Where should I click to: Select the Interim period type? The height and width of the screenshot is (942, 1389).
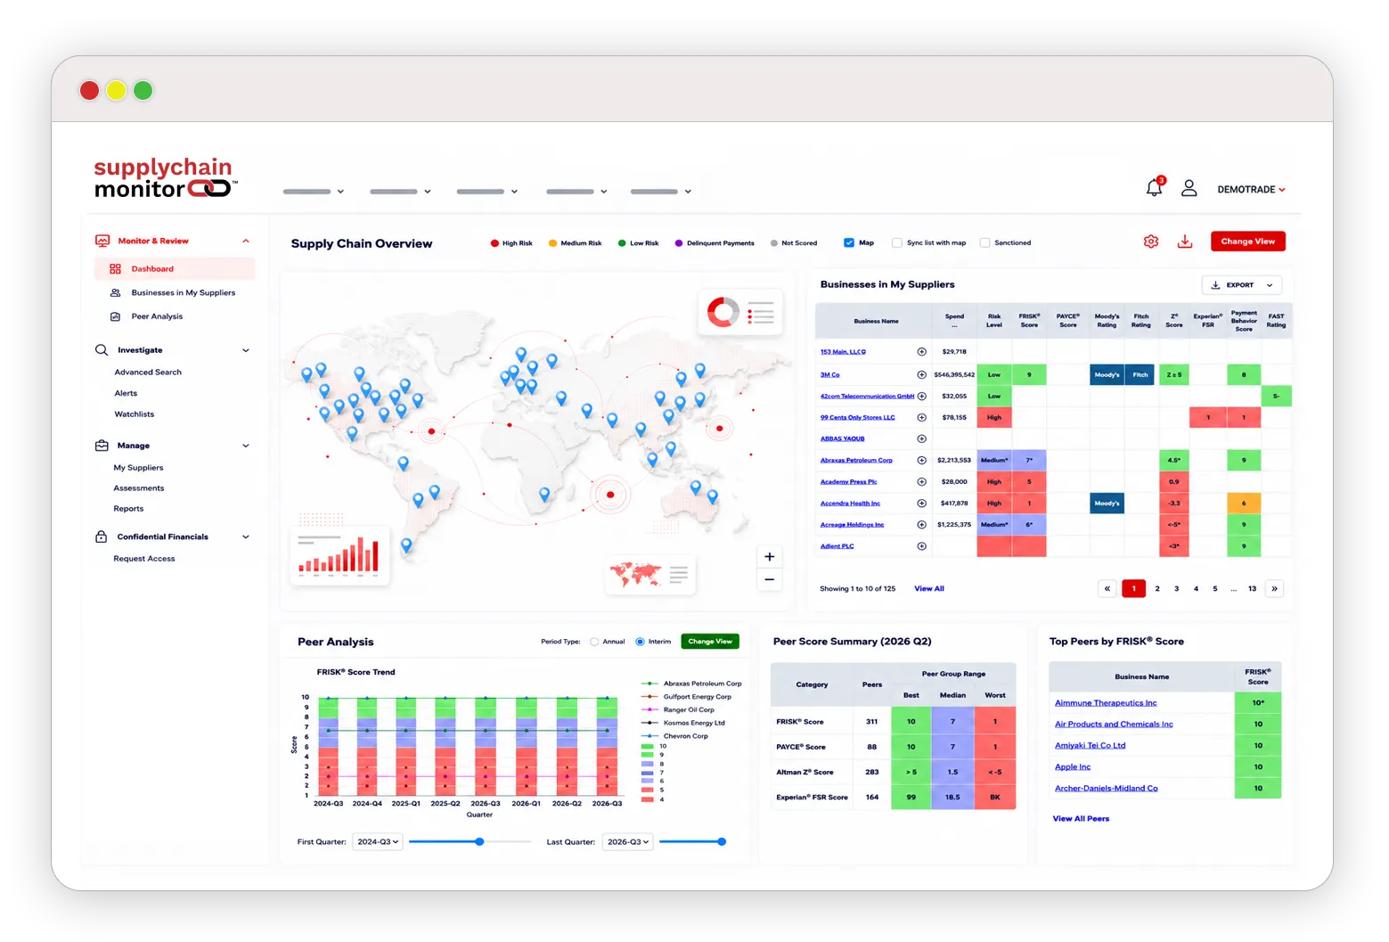click(640, 642)
